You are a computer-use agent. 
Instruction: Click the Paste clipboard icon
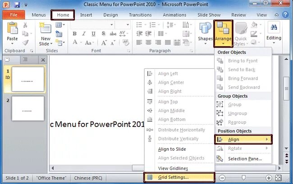coord(12,28)
